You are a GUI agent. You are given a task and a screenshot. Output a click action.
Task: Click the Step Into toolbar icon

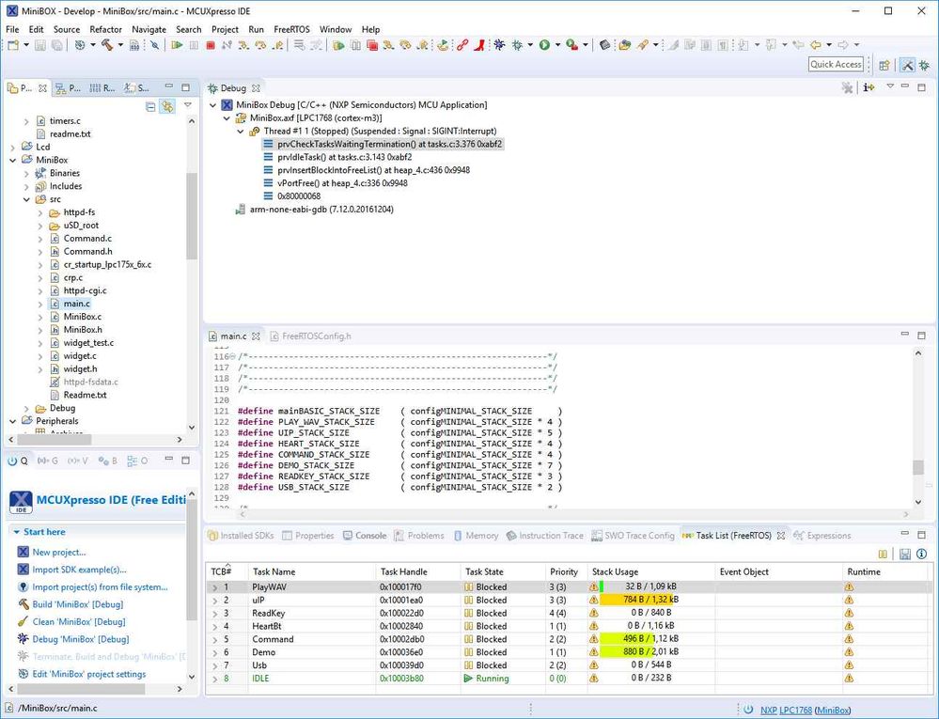pos(243,45)
